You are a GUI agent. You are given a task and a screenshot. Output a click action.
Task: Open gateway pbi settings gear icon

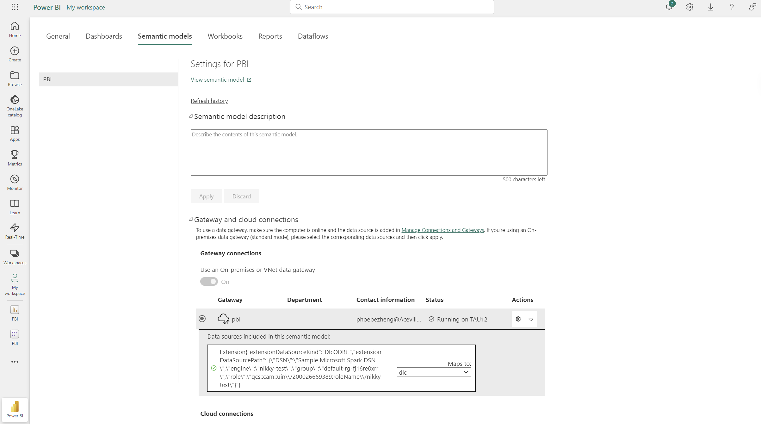(x=518, y=319)
